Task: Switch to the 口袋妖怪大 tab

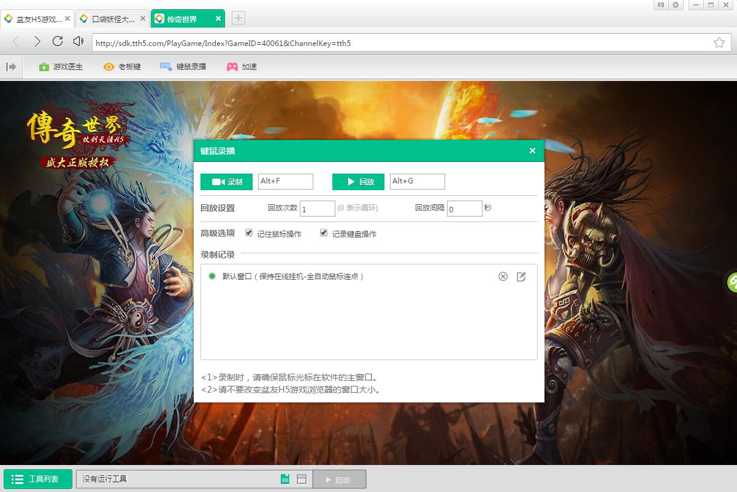Action: (x=113, y=19)
